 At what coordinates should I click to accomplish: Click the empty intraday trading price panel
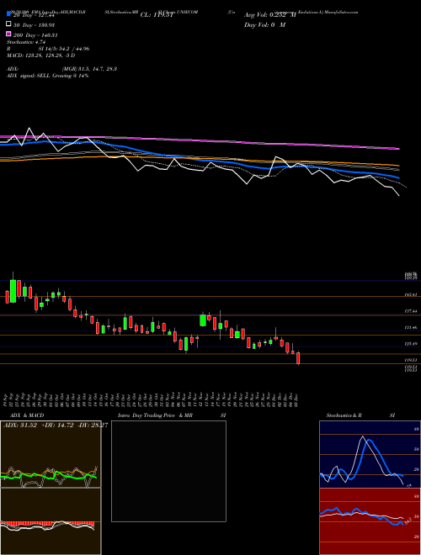tap(168, 471)
